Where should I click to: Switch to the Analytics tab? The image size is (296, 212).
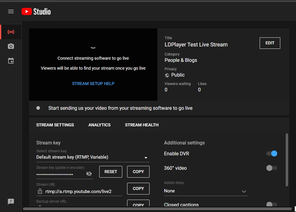click(x=100, y=125)
